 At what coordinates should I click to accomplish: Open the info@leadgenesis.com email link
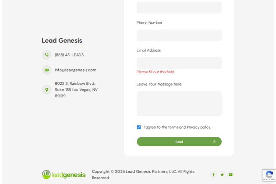[x=75, y=70]
